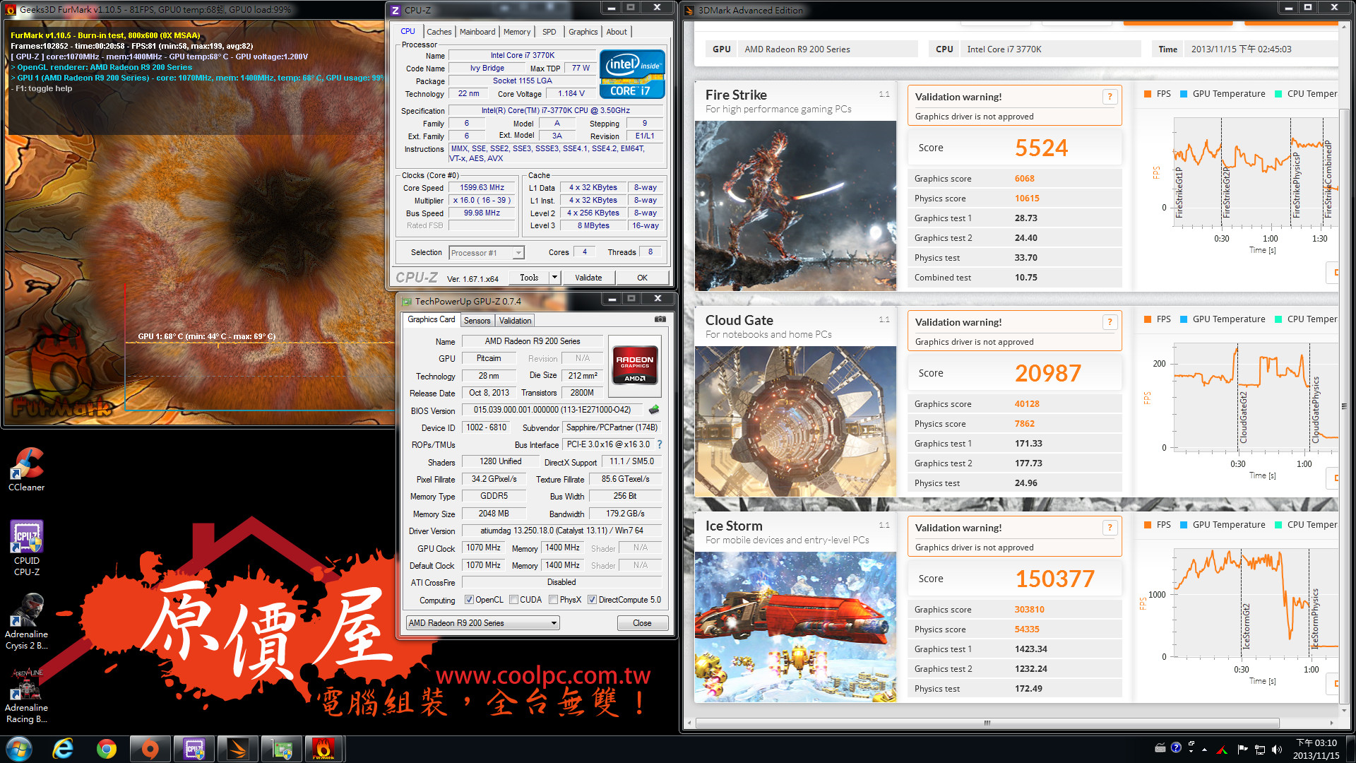
Task: Click the 3DMark horizontal scrollbar
Action: (987, 723)
